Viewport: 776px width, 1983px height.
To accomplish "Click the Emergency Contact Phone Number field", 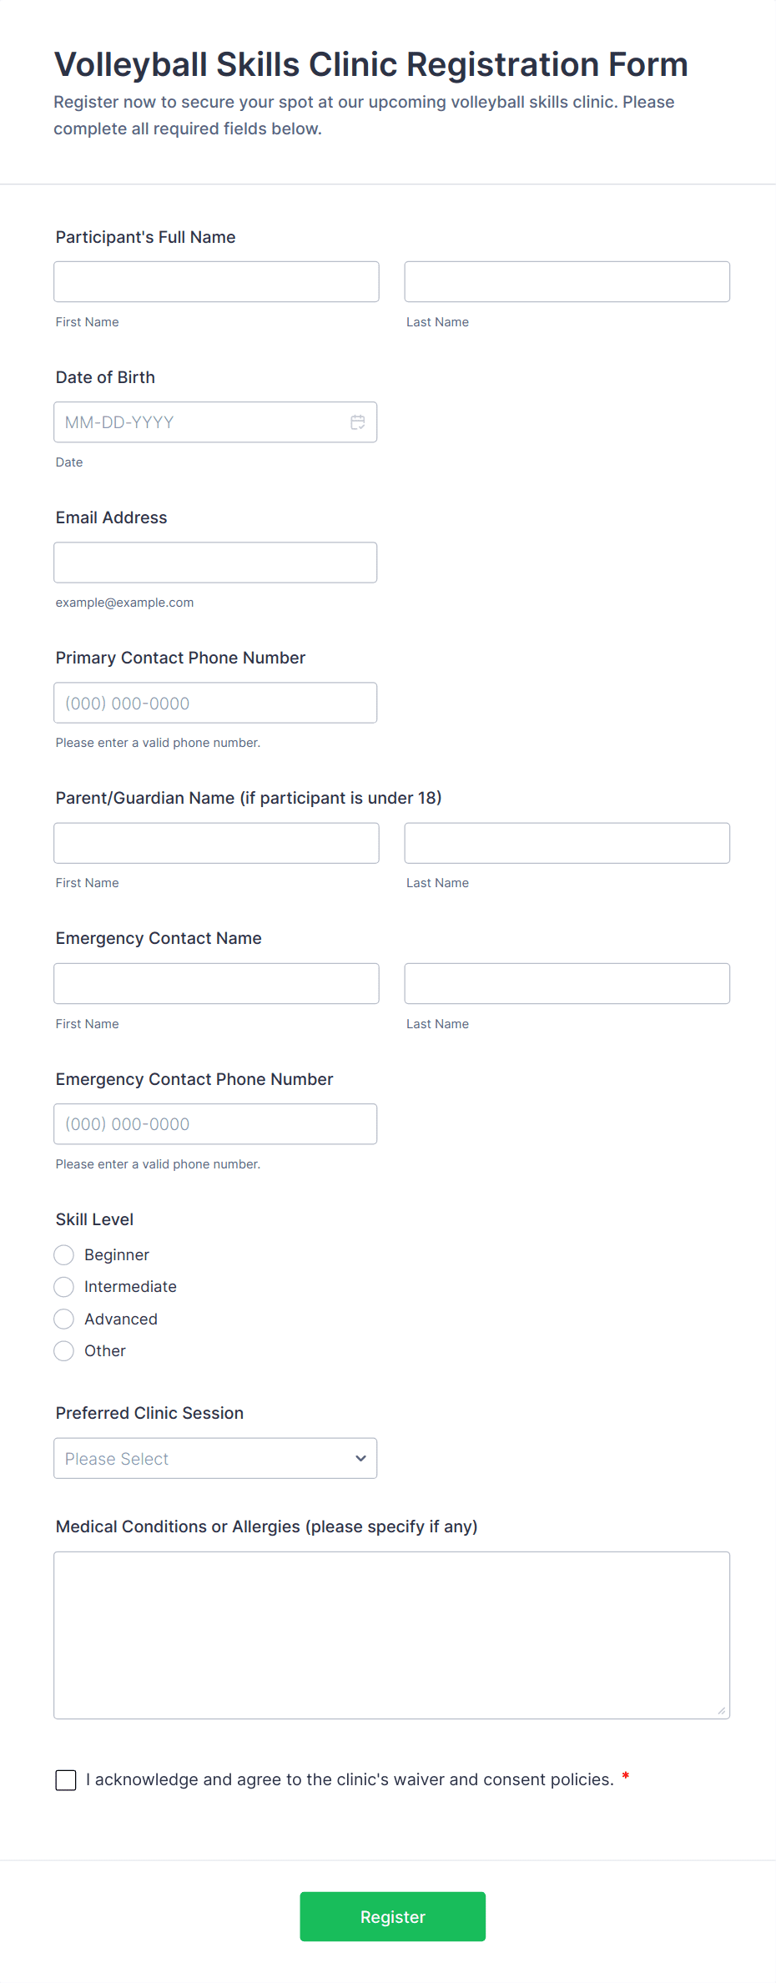I will coord(215,1123).
